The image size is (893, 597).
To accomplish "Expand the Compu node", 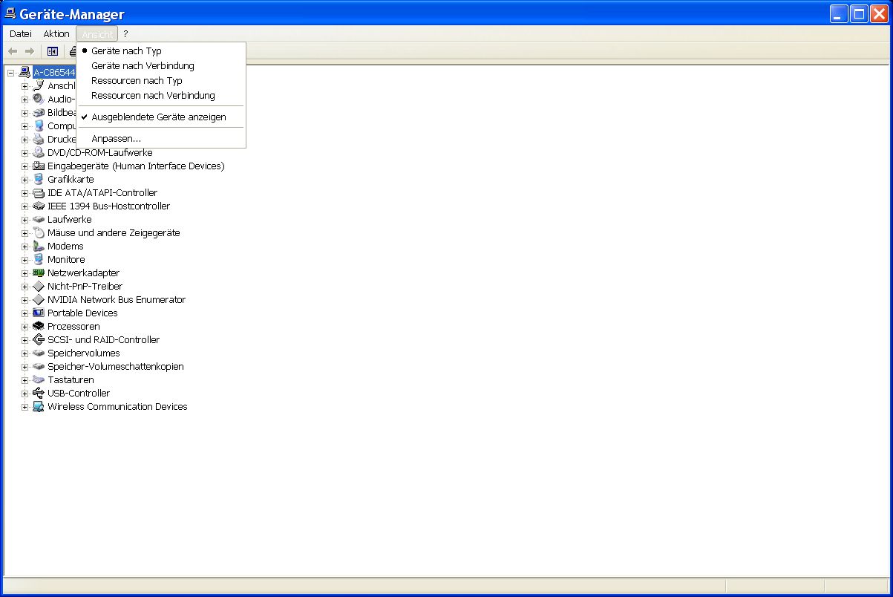I will click(24, 125).
